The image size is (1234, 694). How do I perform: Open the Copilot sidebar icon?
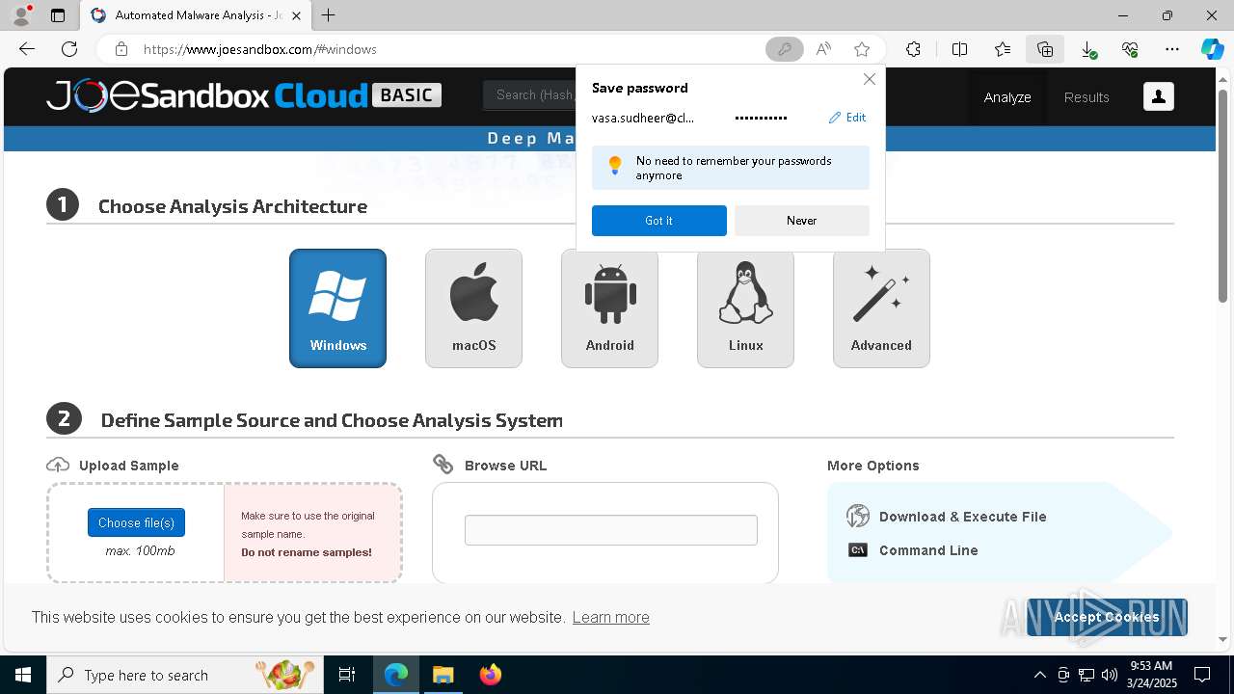1212,49
